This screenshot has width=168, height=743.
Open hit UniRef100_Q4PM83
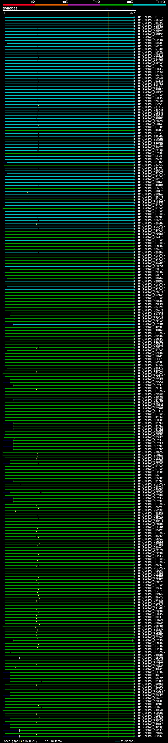151,327
